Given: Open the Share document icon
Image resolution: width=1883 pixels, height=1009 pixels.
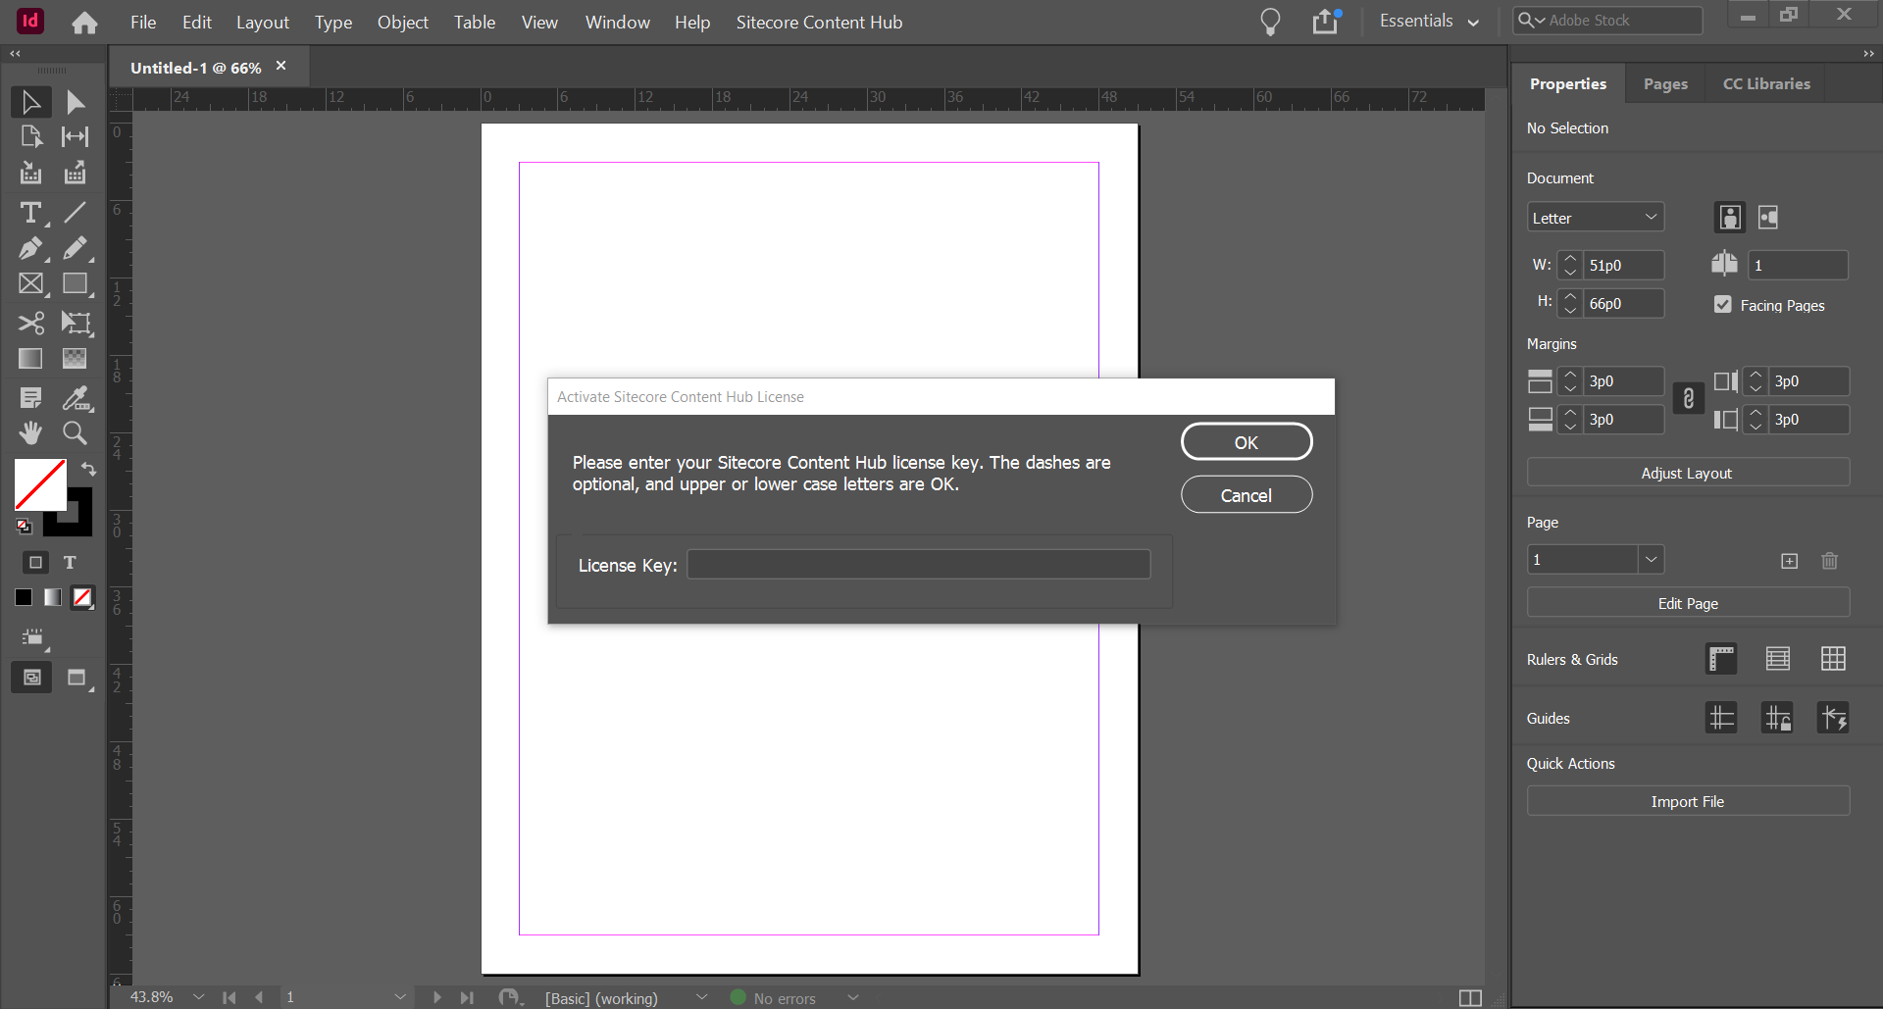Looking at the screenshot, I should click(x=1327, y=21).
